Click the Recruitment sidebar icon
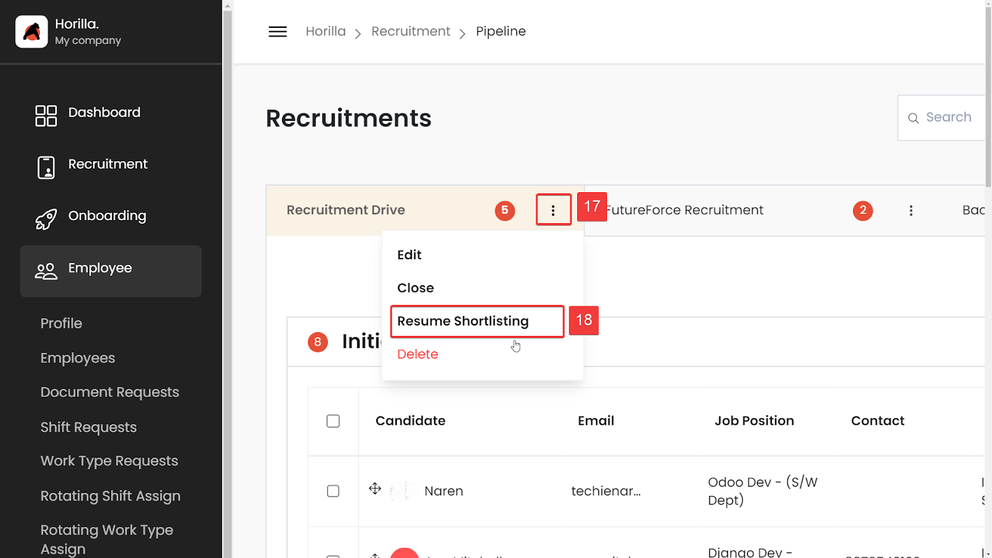This screenshot has height=558, width=992. (46, 167)
